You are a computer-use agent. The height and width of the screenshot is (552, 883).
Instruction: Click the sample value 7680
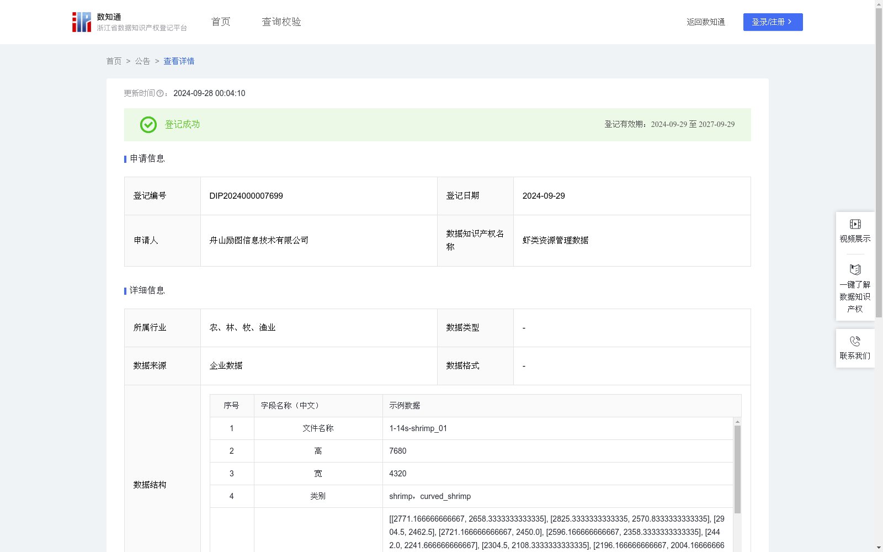coord(398,451)
